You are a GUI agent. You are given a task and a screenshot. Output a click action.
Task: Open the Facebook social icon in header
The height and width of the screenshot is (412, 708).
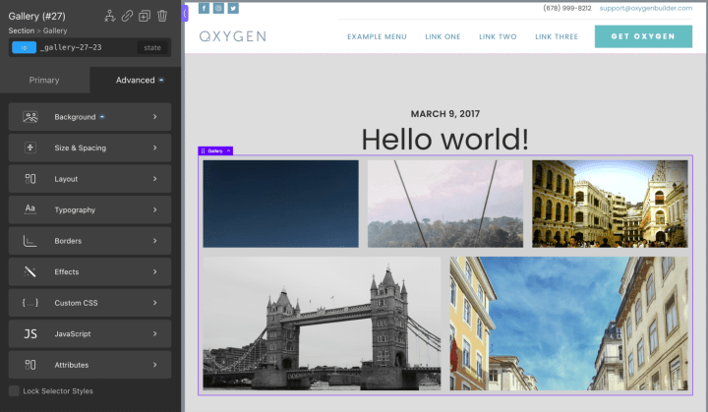click(205, 8)
